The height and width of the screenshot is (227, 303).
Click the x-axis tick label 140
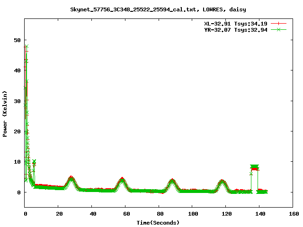[x=260, y=214]
